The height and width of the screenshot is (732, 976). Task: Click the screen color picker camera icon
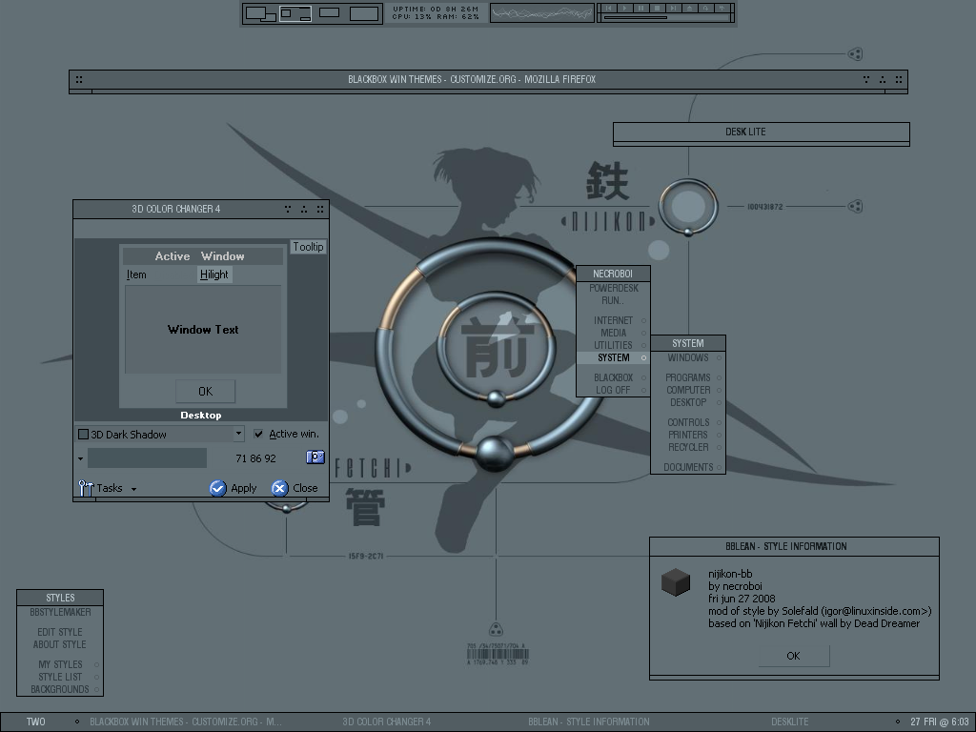coord(315,457)
